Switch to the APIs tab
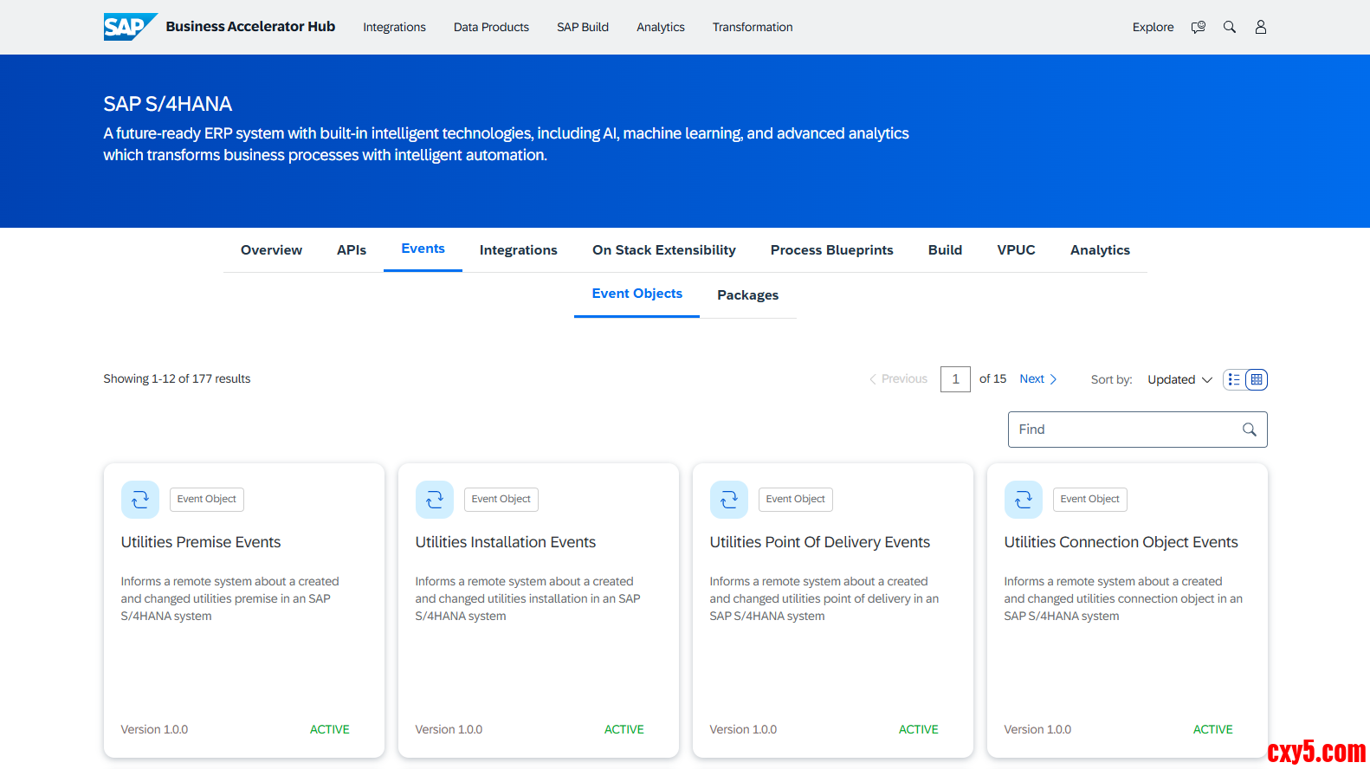Image resolution: width=1370 pixels, height=769 pixels. coord(351,250)
